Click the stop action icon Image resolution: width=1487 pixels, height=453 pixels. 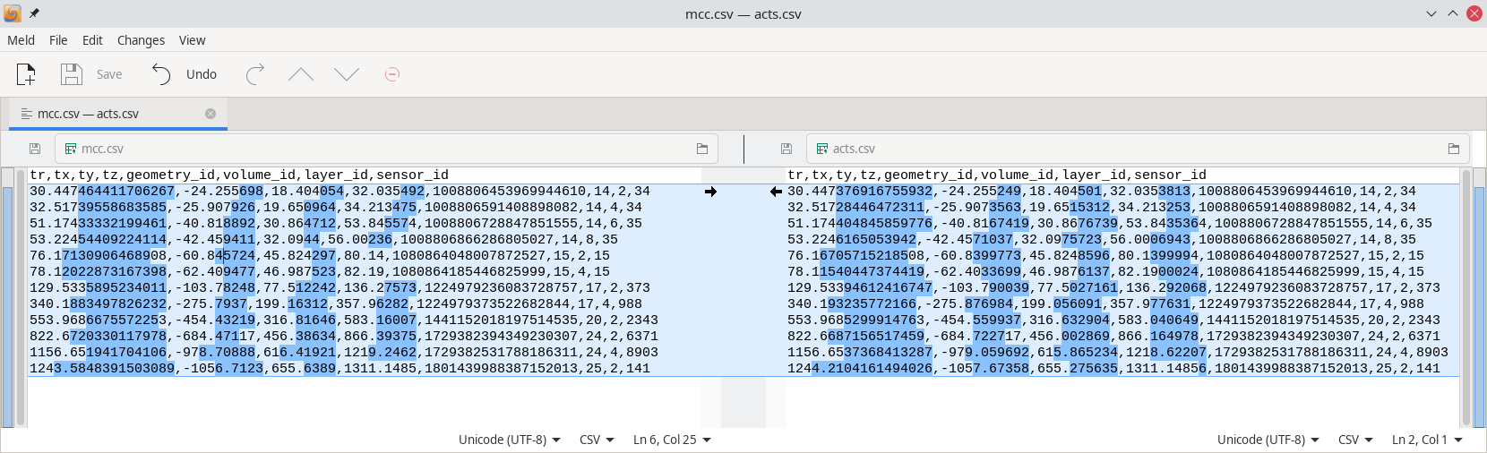click(x=391, y=74)
